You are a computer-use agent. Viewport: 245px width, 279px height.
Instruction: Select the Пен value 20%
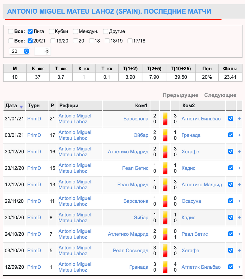pyautogui.click(x=207, y=77)
